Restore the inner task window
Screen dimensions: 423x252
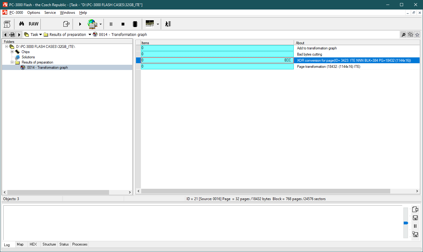tap(414, 13)
